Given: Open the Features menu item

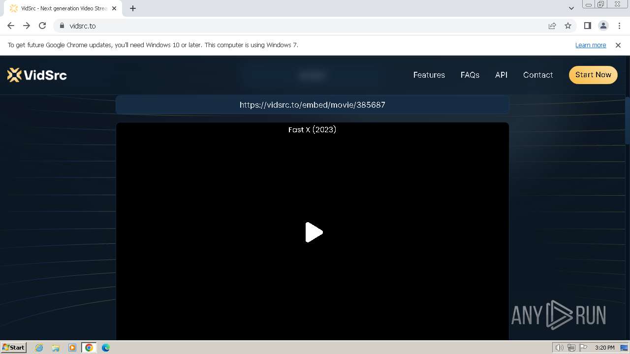Looking at the screenshot, I should [x=429, y=75].
